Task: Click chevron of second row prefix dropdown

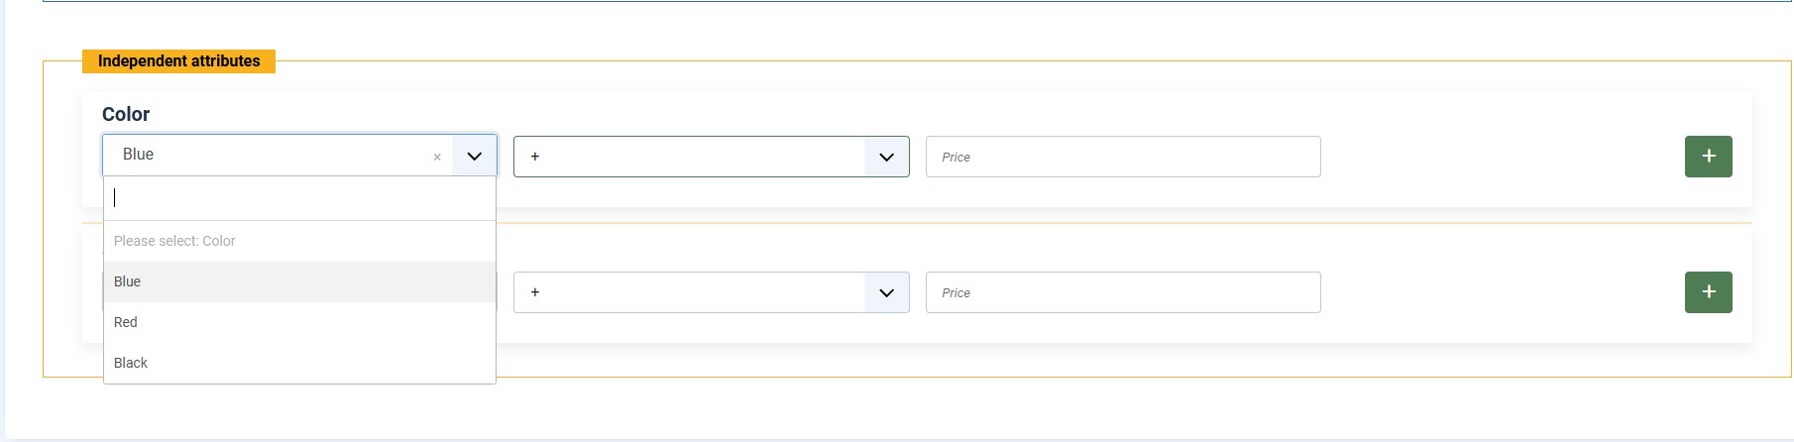Action: pos(886,292)
